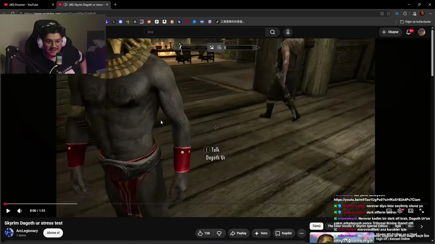Click the 158 like count

(207, 233)
